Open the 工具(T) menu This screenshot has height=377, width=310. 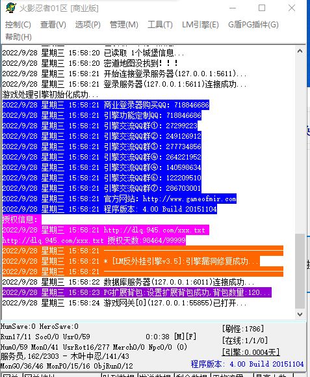click(x=160, y=25)
